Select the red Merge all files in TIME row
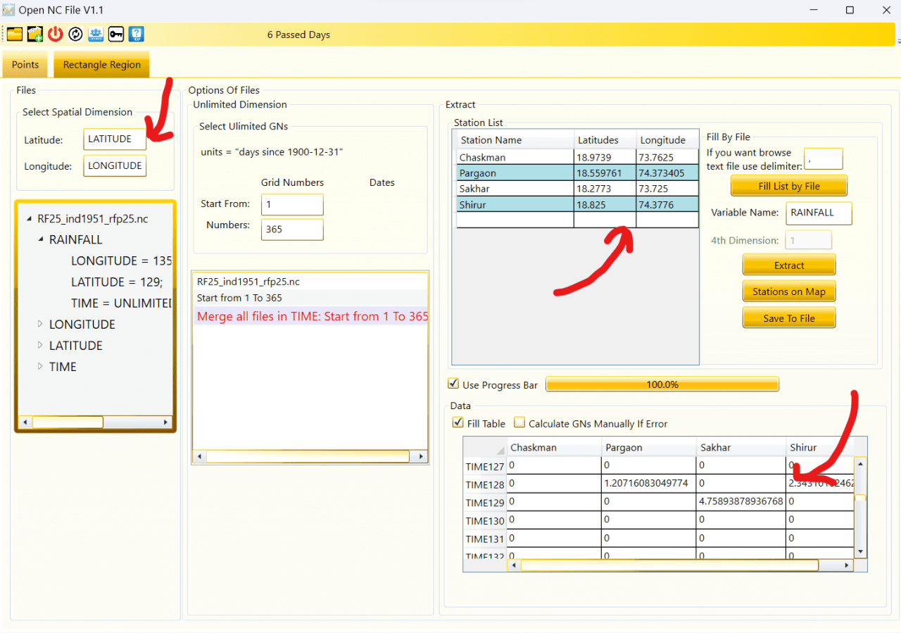901x633 pixels. pos(310,316)
